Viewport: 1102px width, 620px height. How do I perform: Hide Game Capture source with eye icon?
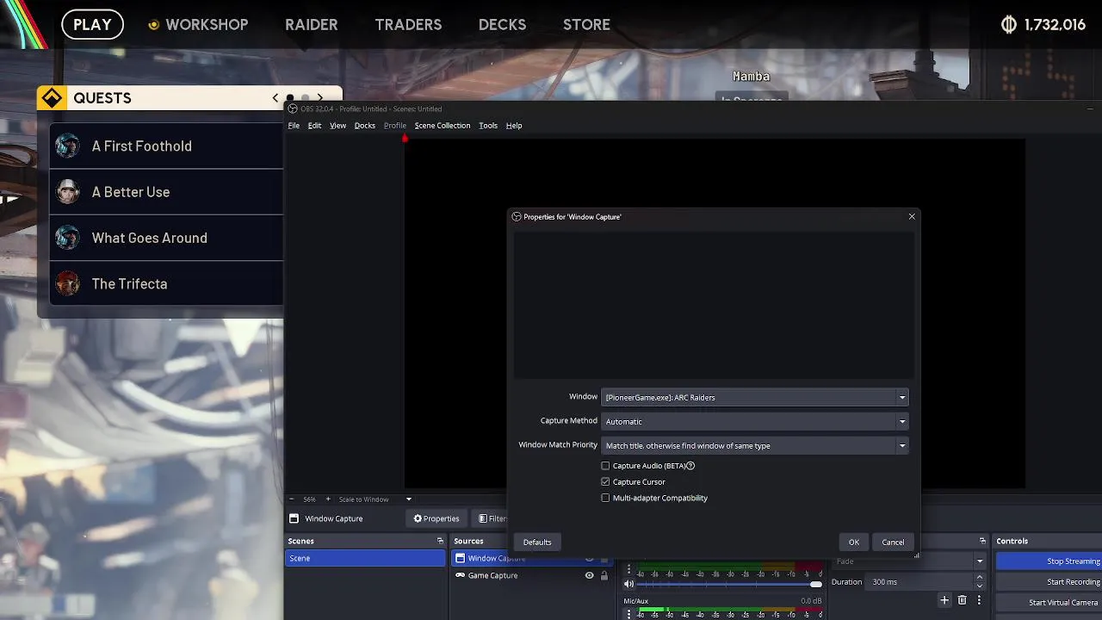tap(589, 575)
